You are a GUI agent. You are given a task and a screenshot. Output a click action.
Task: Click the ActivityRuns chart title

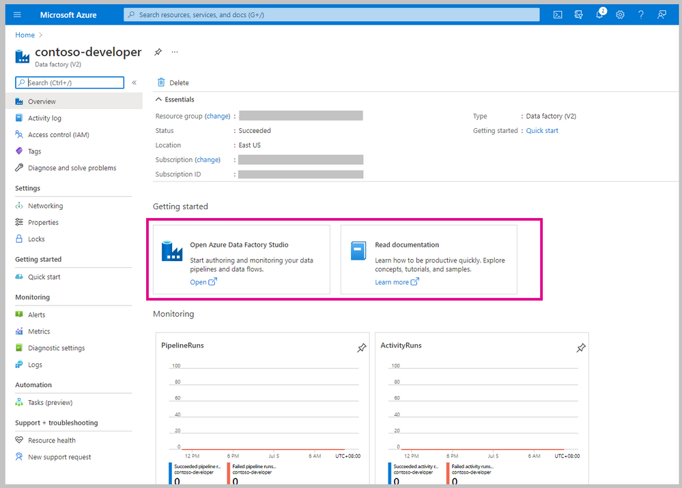(401, 345)
